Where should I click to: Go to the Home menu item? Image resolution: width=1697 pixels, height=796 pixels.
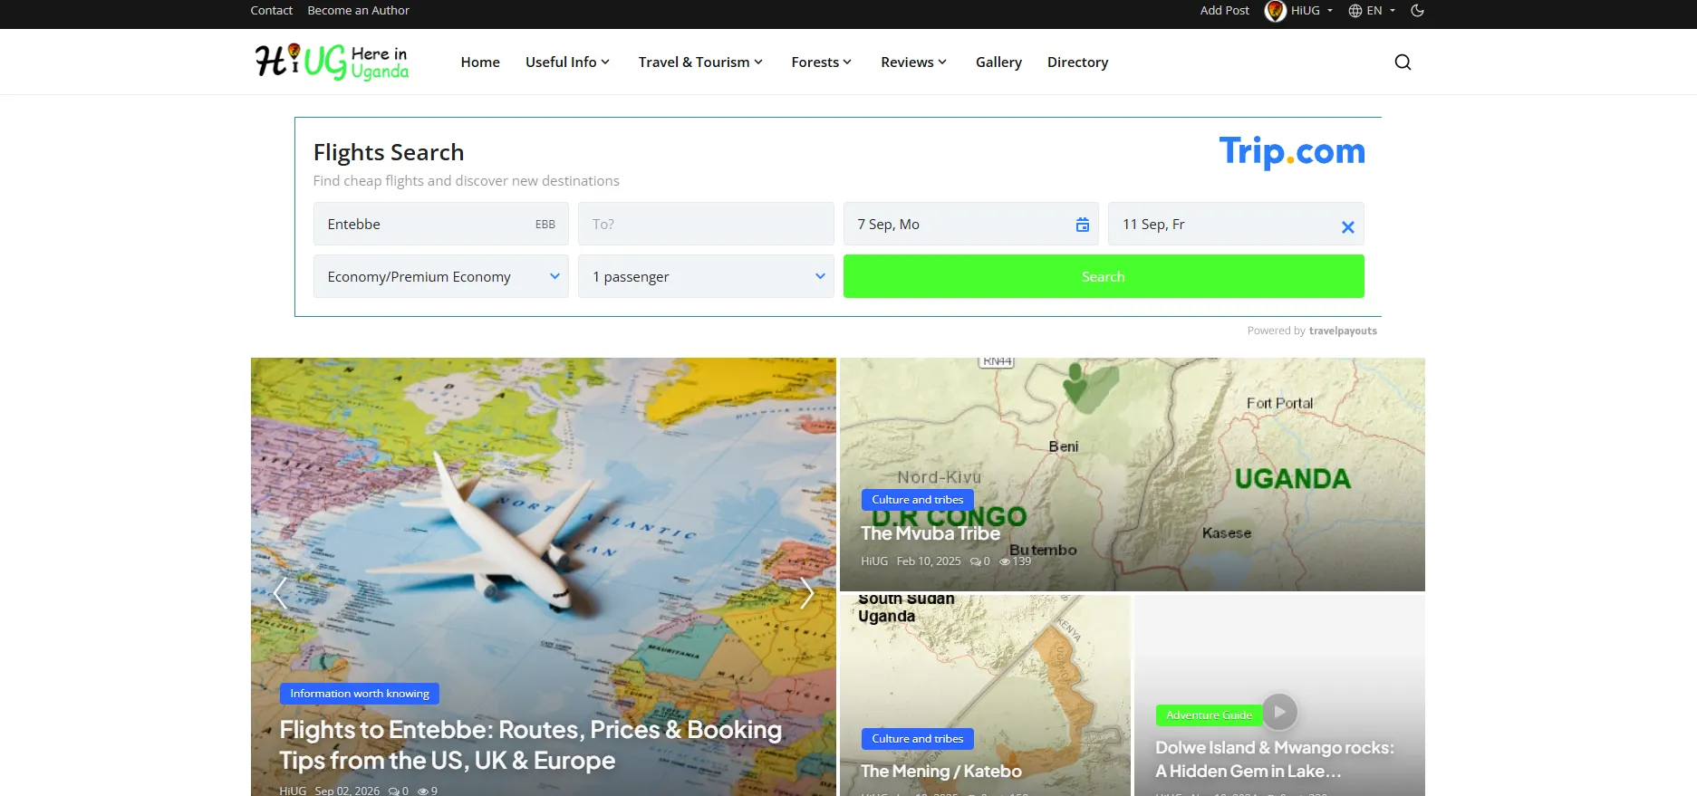click(480, 62)
